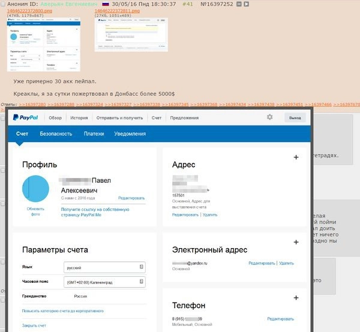Switch to the Платежи tab
This screenshot has height=332, width=360.
[94, 134]
